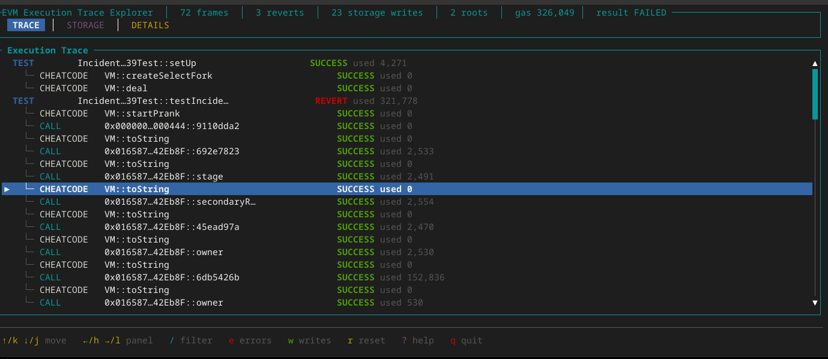The height and width of the screenshot is (359, 828).
Task: Click the 'used 2,491' gas value
Action: coord(407,176)
